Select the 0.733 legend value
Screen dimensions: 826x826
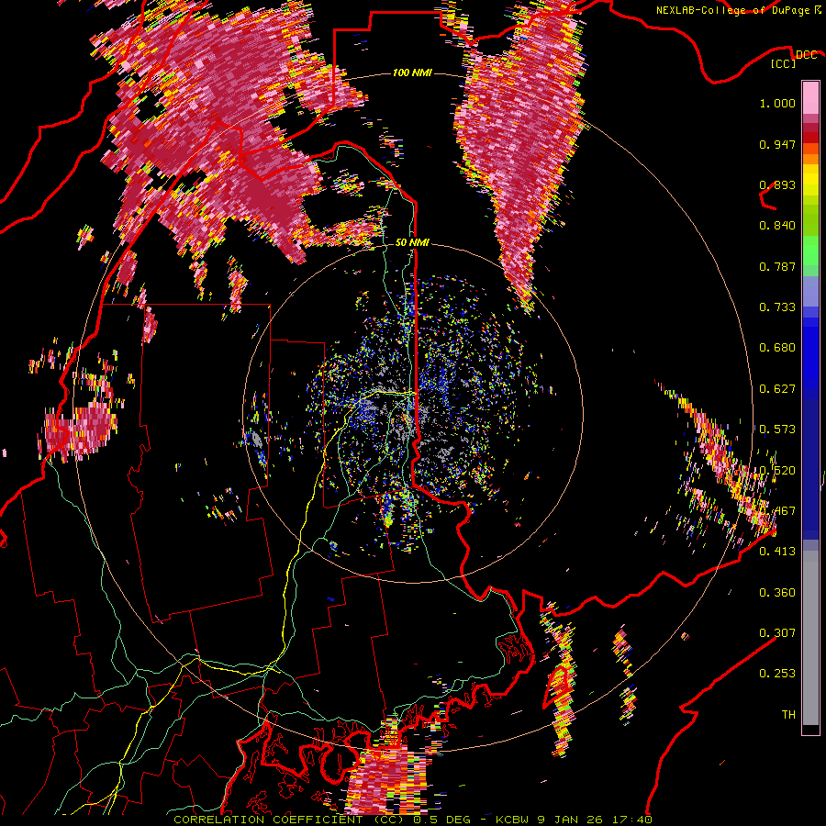[777, 307]
